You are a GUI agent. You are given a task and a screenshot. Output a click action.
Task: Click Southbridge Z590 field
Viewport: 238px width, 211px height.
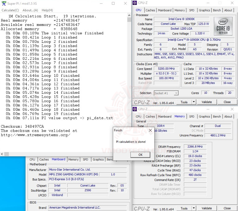point(88,190)
